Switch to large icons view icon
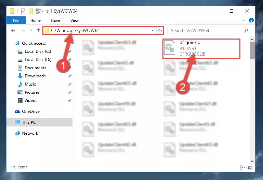Image resolution: width=263 pixels, height=180 pixels. (250, 167)
